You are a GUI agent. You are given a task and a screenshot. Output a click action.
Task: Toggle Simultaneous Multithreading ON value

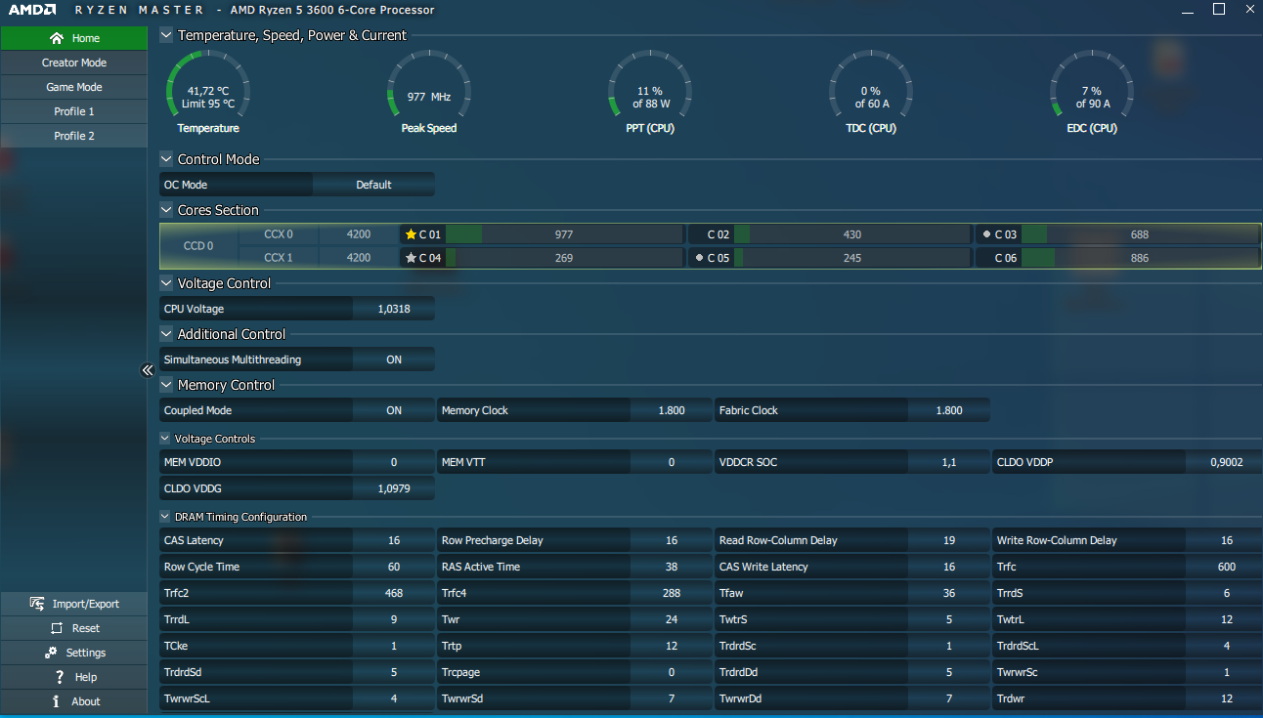394,359
